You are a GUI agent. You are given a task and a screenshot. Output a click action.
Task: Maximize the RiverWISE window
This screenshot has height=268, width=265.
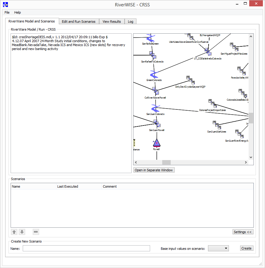(245, 3)
